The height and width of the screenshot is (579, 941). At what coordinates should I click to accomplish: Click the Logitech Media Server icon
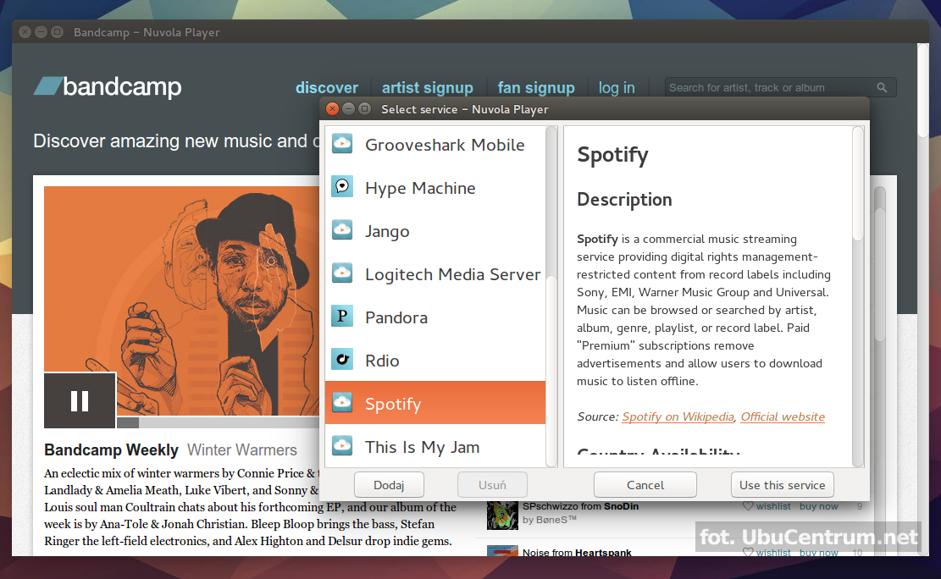pos(342,273)
